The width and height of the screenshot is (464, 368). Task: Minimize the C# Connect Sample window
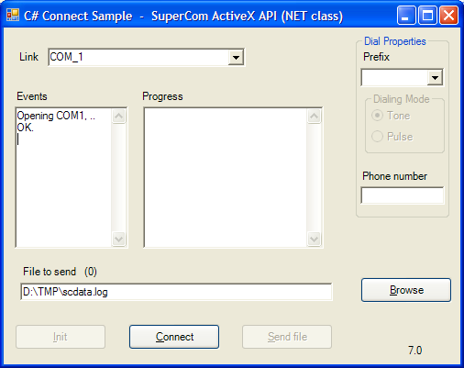(406, 16)
